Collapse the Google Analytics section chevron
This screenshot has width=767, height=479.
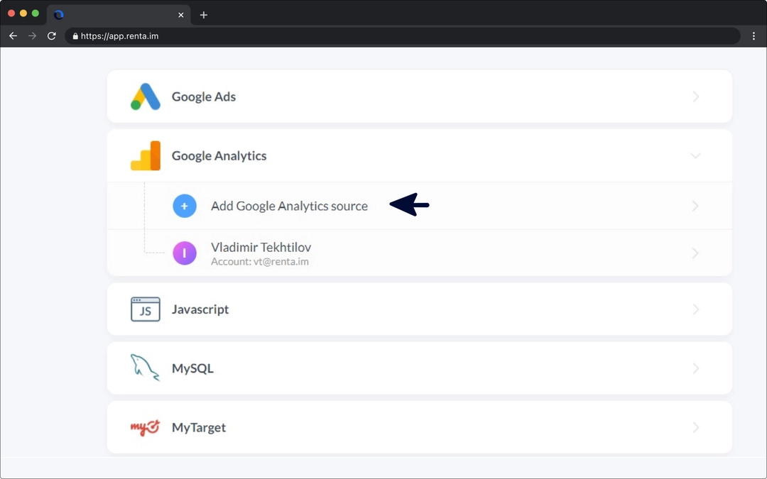[695, 155]
